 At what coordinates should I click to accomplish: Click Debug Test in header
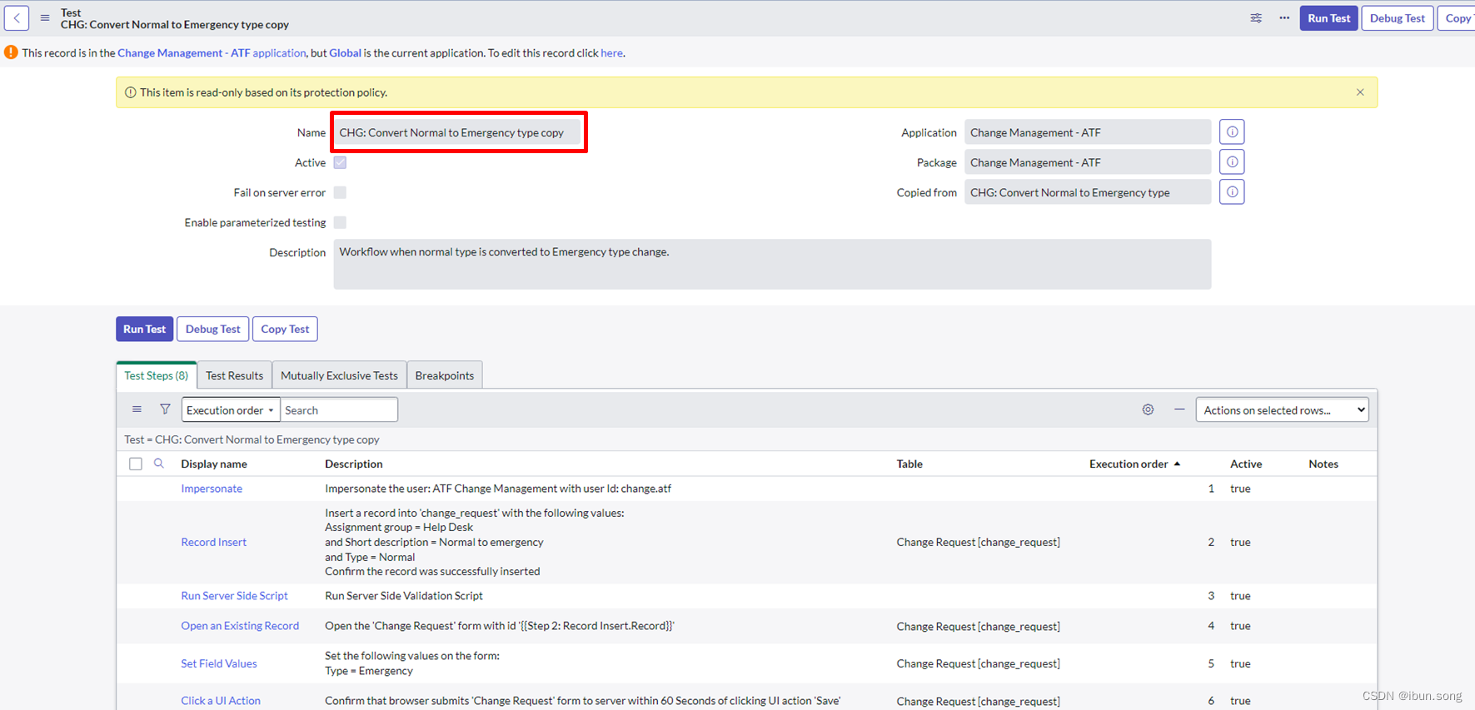point(1398,17)
